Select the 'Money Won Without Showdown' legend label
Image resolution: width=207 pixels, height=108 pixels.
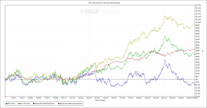[x=71, y=104]
